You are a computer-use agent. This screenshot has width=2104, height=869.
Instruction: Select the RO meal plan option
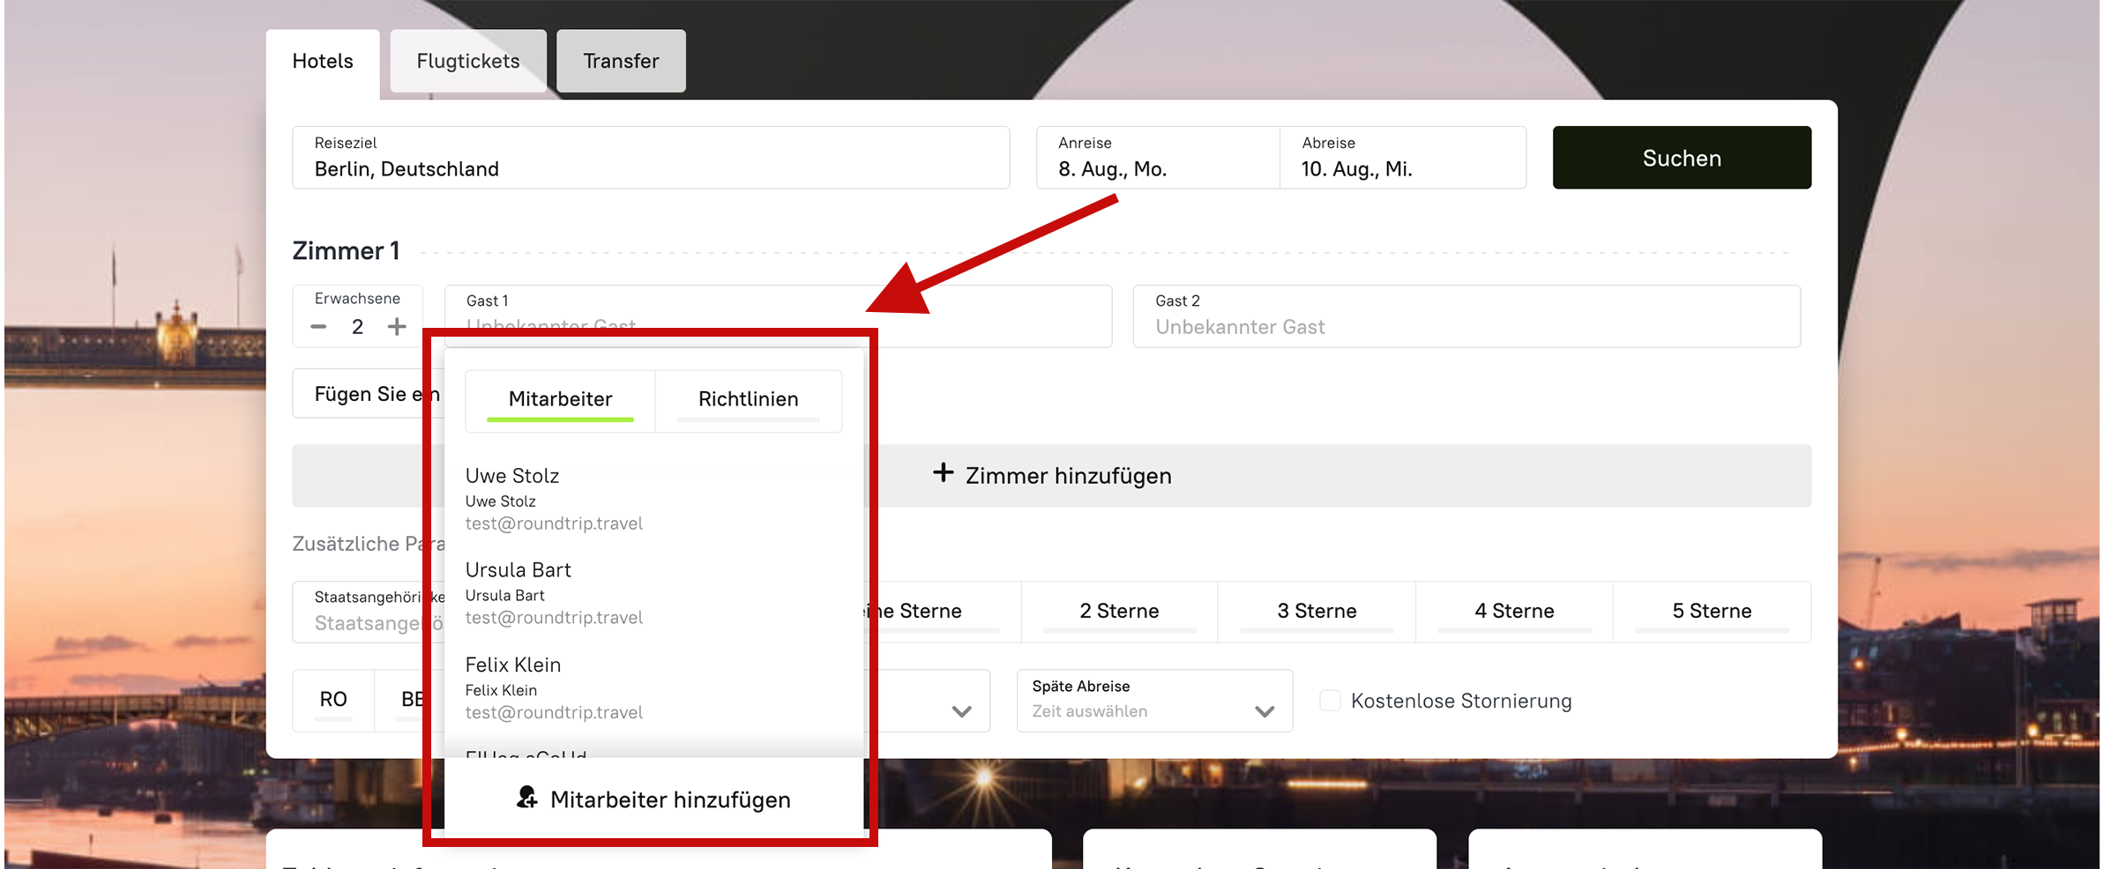tap(333, 700)
